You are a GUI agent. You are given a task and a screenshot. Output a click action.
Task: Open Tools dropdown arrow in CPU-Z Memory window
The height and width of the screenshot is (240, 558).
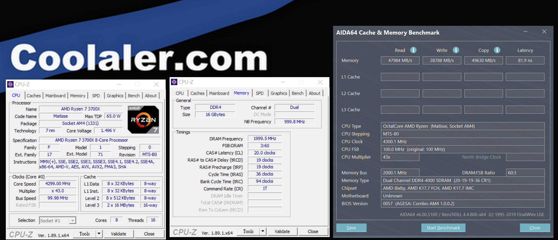pos(263,231)
